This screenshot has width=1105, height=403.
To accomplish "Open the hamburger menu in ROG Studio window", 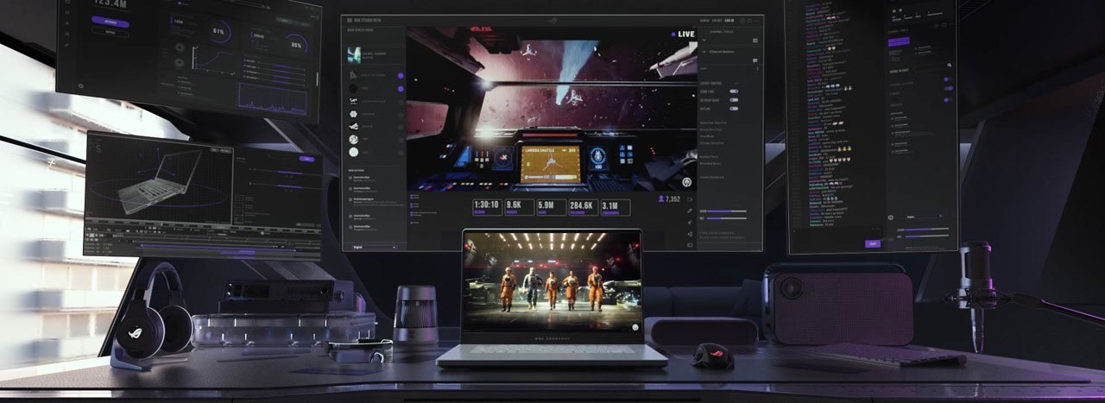I will [x=350, y=20].
